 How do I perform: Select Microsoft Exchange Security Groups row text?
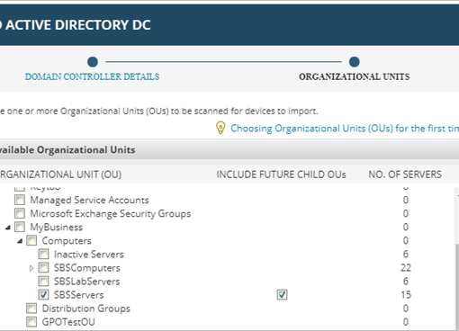pos(111,213)
